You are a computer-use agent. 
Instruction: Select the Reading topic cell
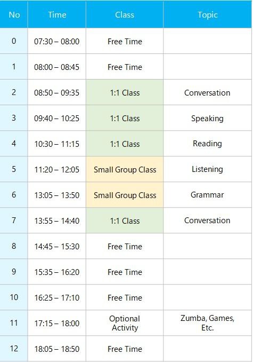[x=207, y=144]
